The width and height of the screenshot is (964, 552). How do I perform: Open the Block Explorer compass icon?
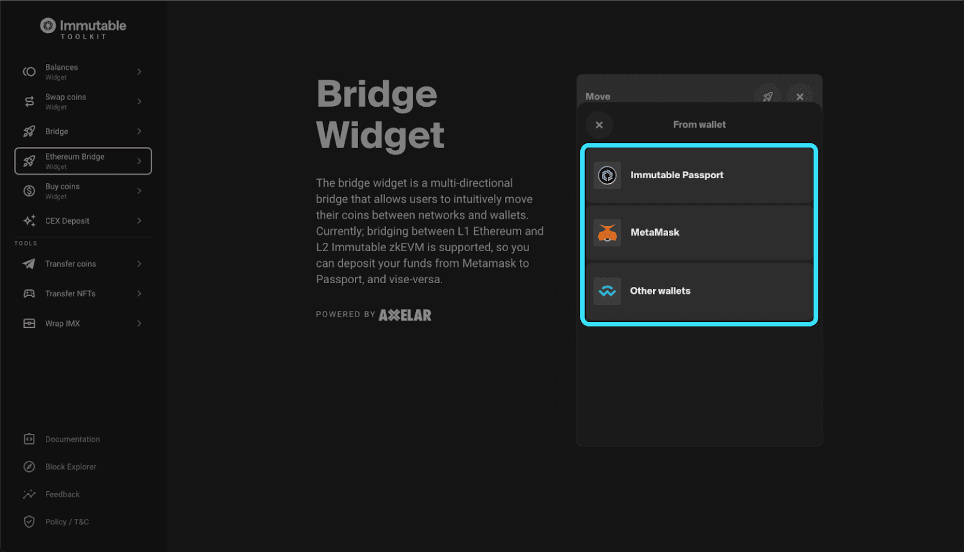tap(28, 466)
